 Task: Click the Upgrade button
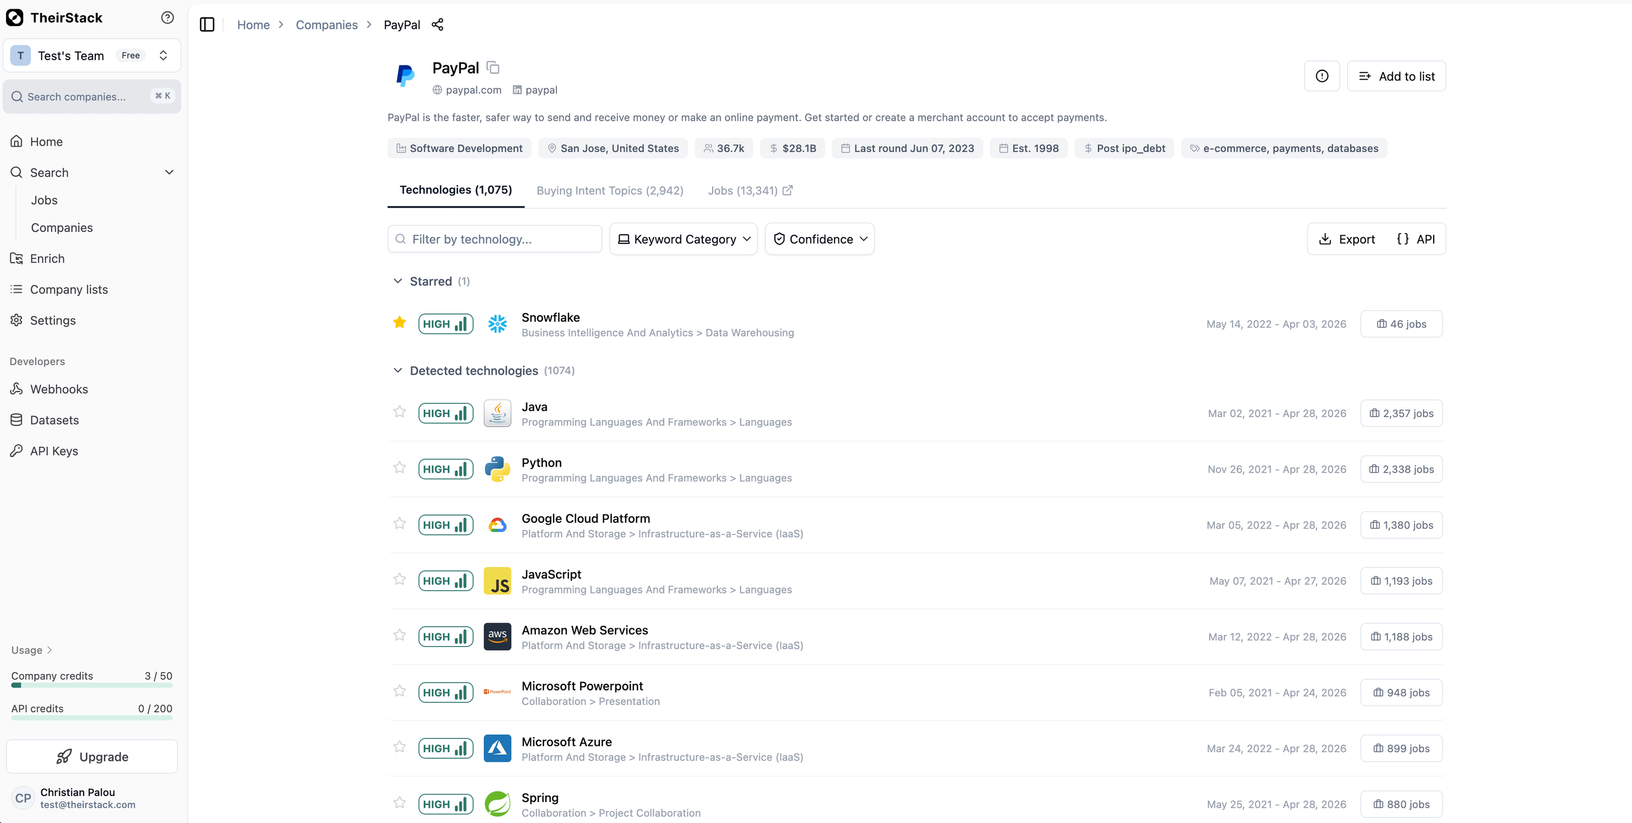coord(92,757)
